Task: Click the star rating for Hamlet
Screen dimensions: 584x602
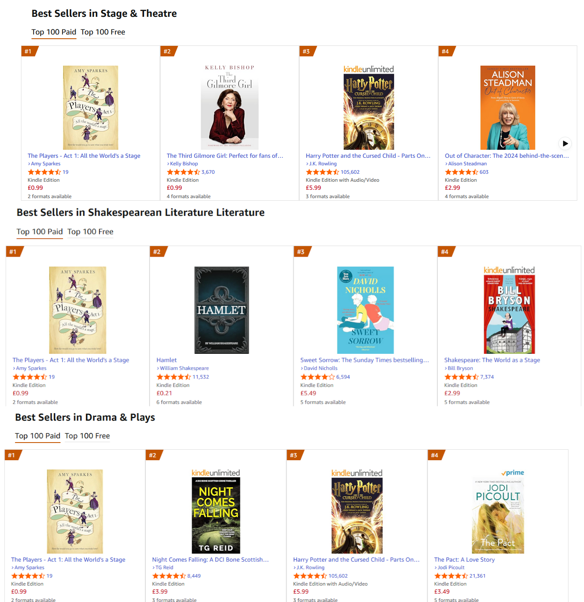Action: pos(174,377)
